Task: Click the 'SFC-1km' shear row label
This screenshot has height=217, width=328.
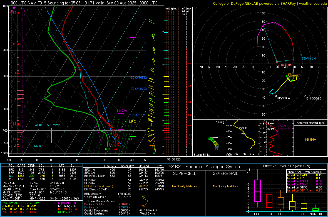Action: pos(90,170)
